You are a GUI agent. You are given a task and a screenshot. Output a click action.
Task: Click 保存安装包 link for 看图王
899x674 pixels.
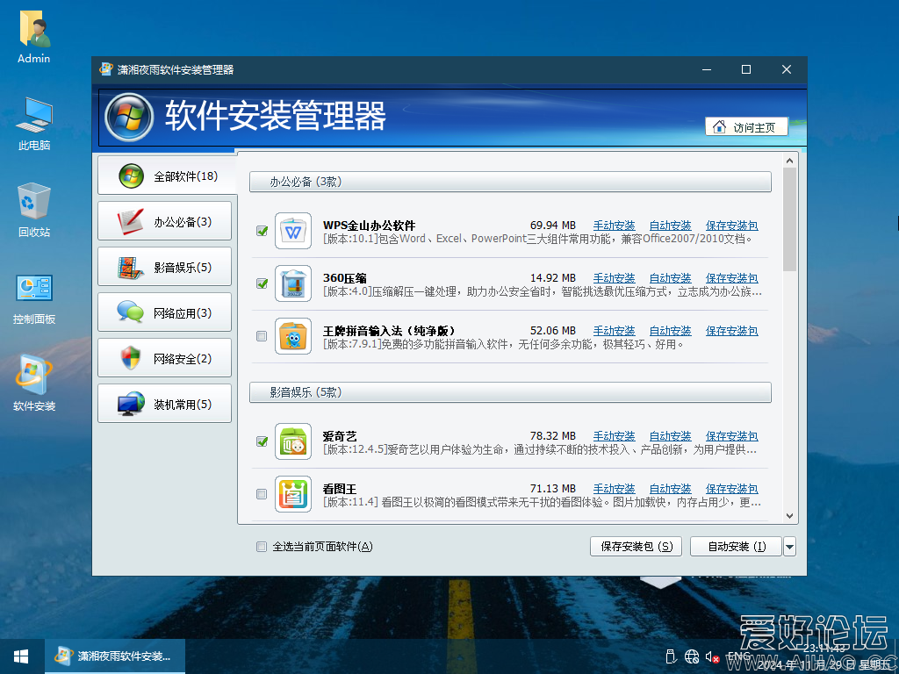pyautogui.click(x=731, y=490)
